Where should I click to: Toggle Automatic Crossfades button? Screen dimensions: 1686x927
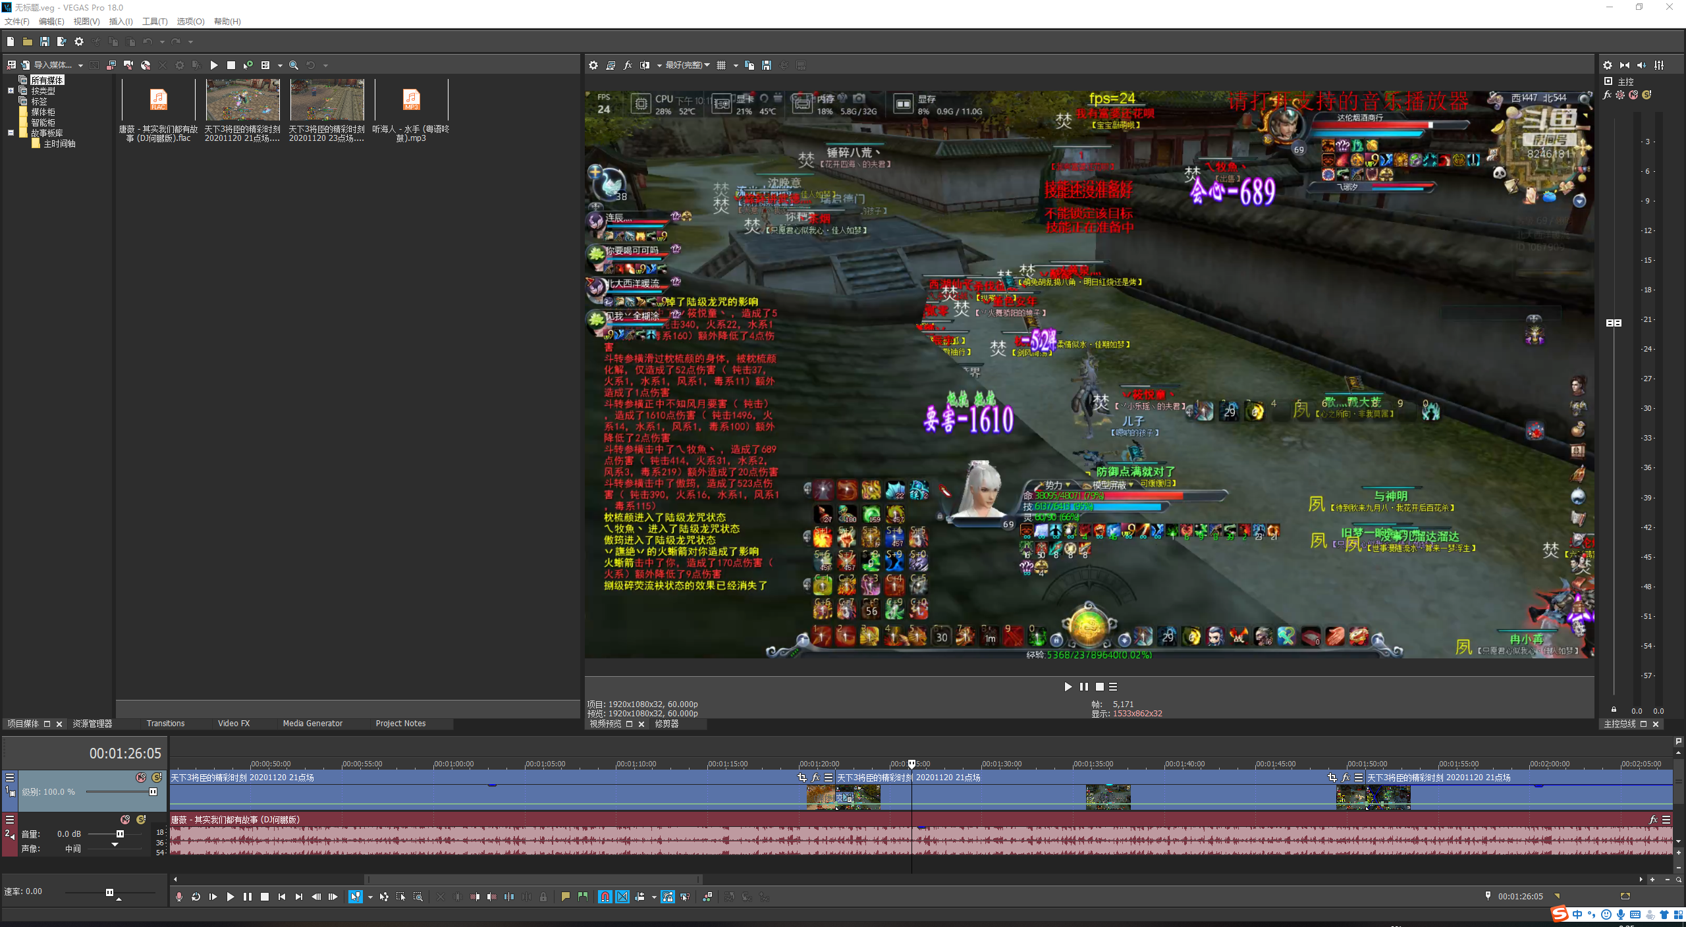point(622,897)
